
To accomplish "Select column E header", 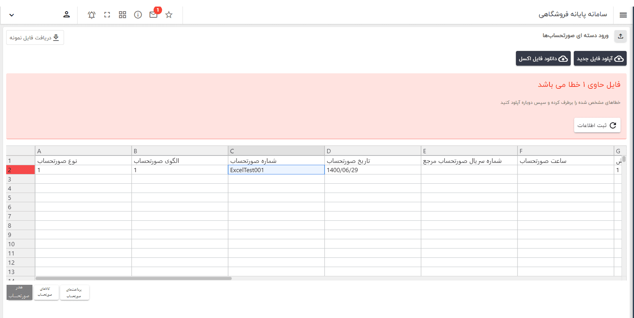I will pos(469,151).
